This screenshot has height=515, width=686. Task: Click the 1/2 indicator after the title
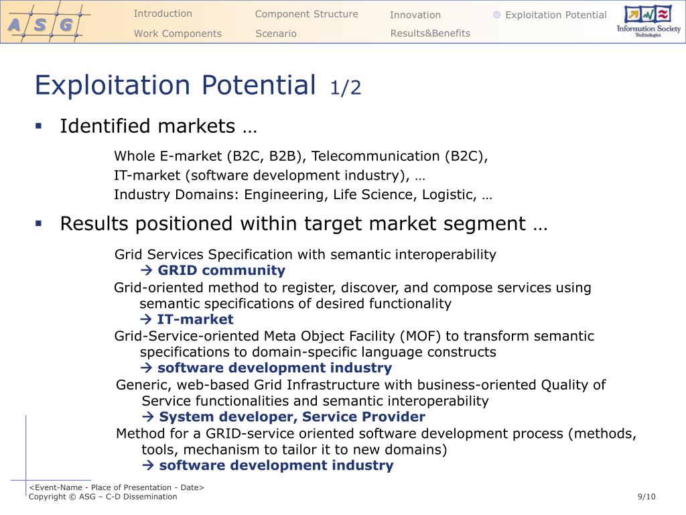tap(346, 88)
